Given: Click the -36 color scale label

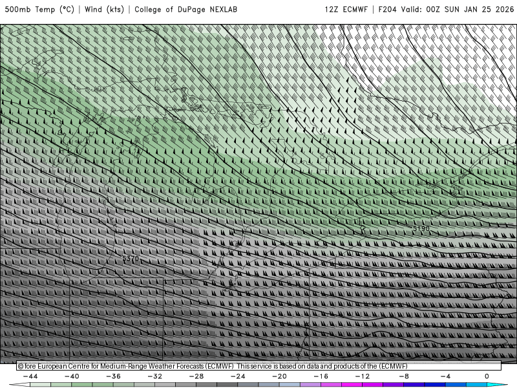Looking at the screenshot, I should tap(114, 376).
